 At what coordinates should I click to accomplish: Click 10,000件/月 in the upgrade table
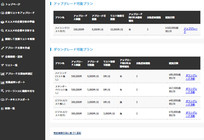(x=116, y=29)
